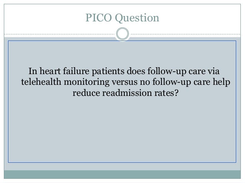Click the word "heart" in the first line
Screen dimensions: 245x183
pos(50,71)
